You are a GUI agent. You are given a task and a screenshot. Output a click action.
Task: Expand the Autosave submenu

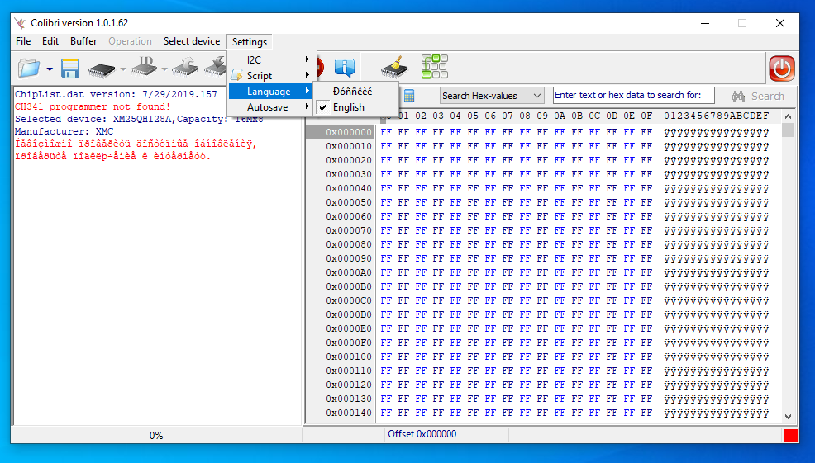tap(269, 107)
